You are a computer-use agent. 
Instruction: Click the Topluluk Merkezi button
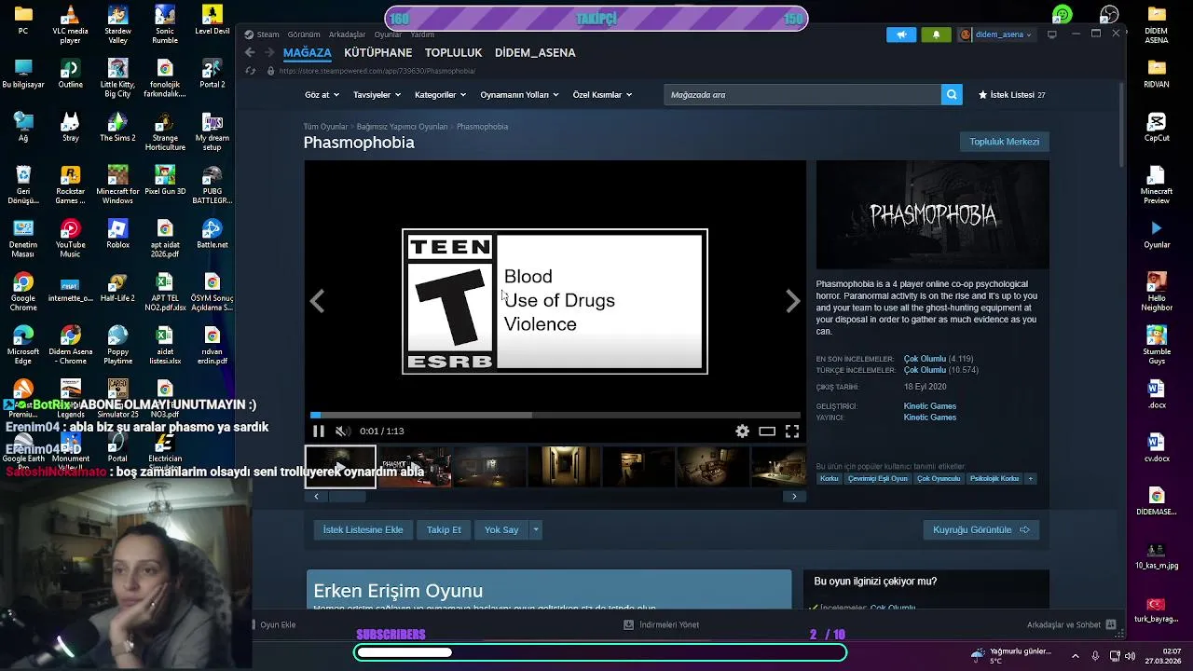pos(1004,142)
